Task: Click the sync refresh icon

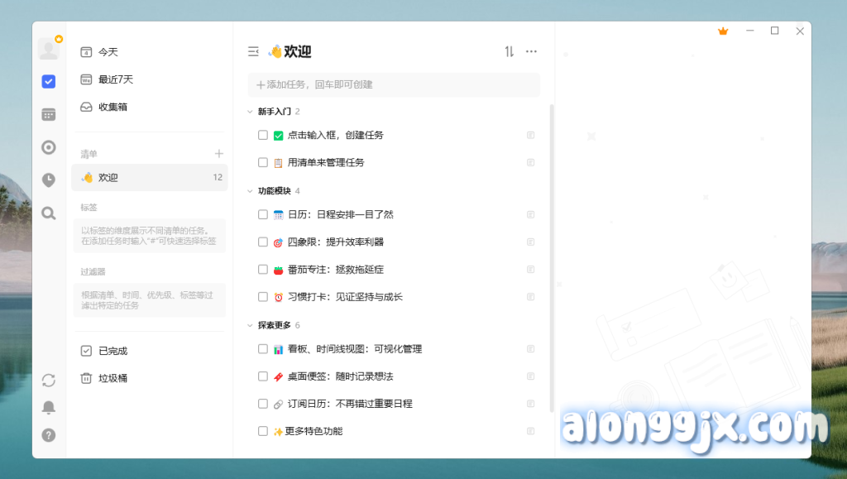Action: 49,380
